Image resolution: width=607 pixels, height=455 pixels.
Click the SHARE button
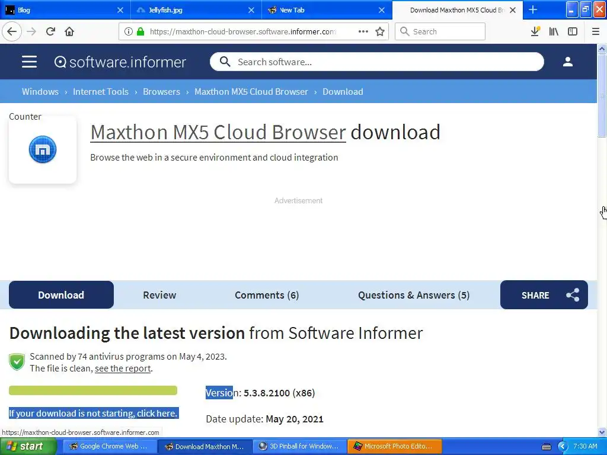click(544, 295)
